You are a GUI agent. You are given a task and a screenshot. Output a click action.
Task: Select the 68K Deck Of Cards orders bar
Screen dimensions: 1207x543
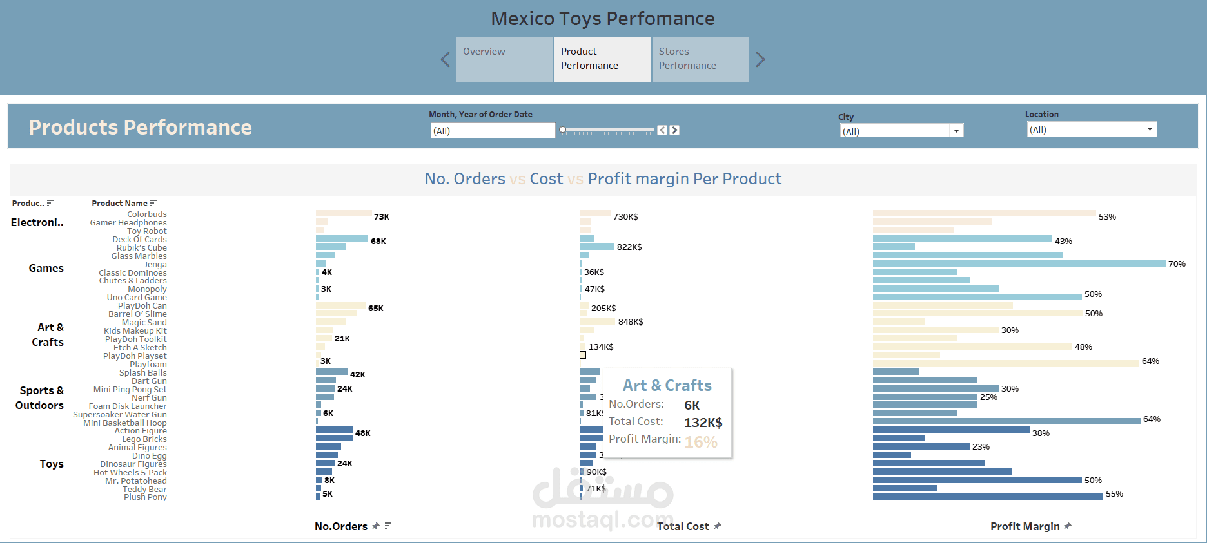point(342,238)
